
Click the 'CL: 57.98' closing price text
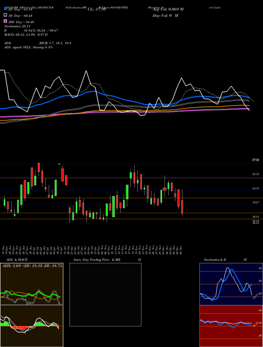point(97,9)
